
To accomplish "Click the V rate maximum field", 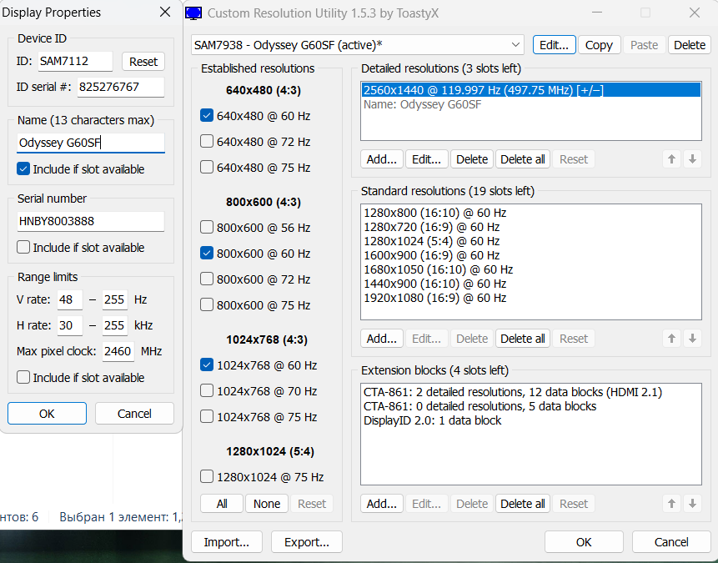I will tap(114, 299).
